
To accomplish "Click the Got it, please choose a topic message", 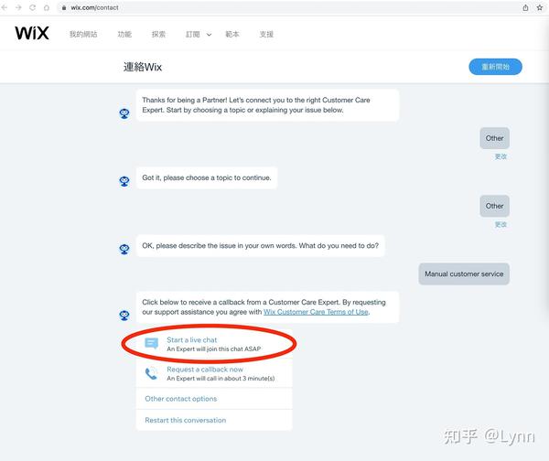I will coord(207,177).
